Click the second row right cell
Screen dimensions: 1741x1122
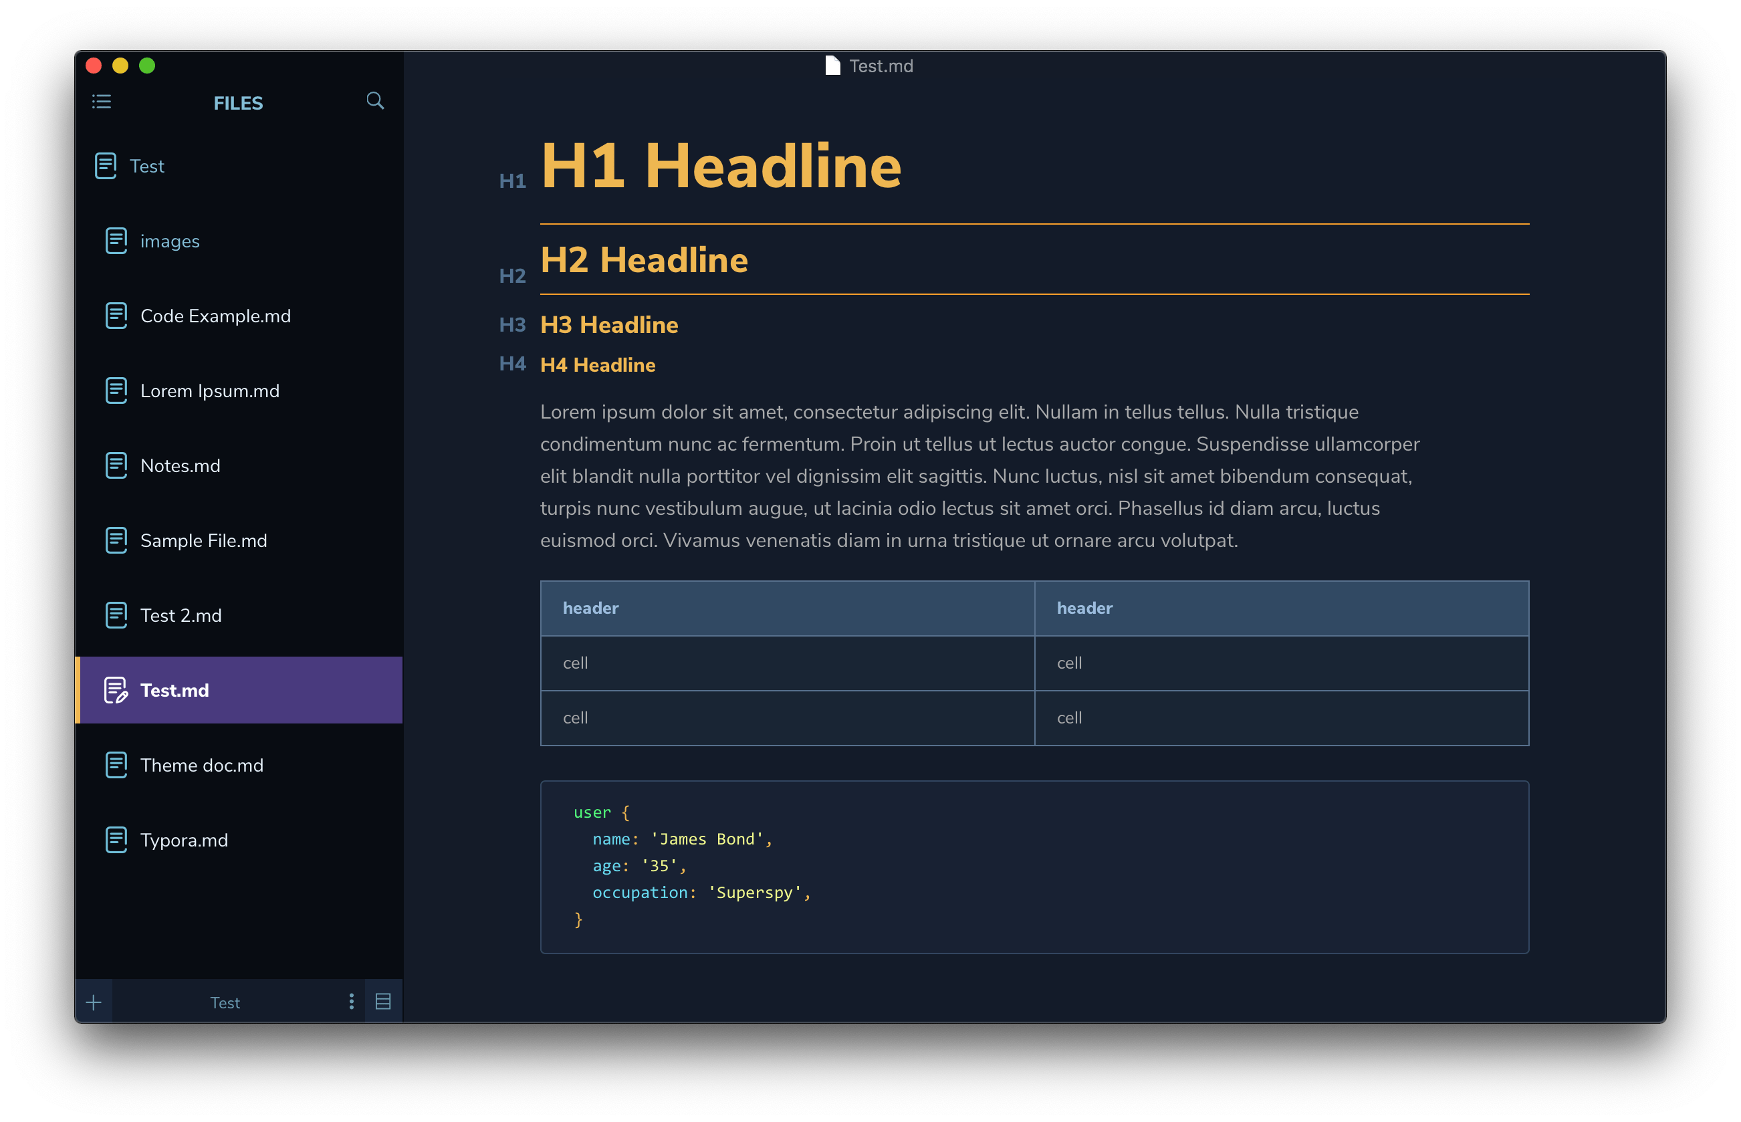1282,717
